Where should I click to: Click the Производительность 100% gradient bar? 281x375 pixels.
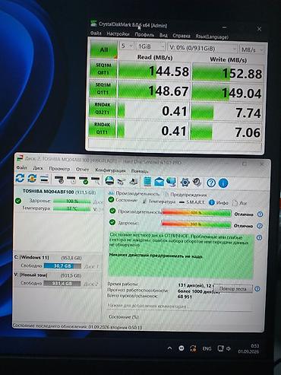(x=197, y=213)
